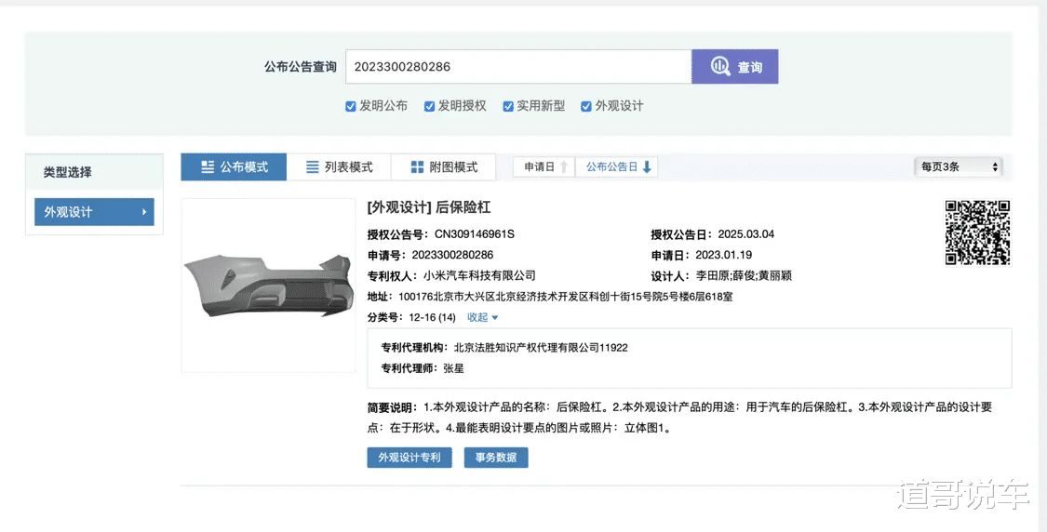Uncheck the 发明公布 checkbox
This screenshot has width=1047, height=532.
[x=351, y=106]
